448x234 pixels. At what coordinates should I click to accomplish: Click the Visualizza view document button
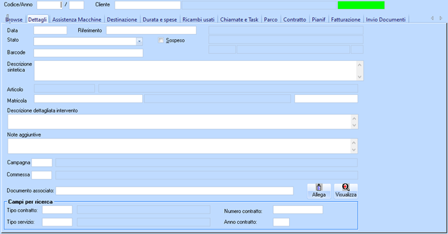click(x=345, y=191)
